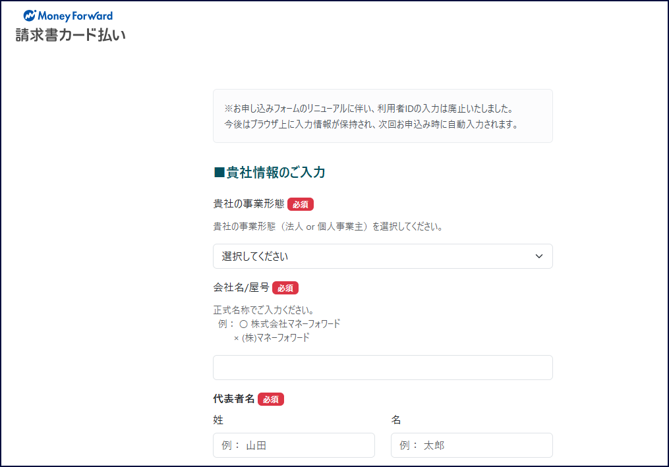Click the 必須 badge beside 代表者名
669x467 pixels.
click(x=271, y=399)
